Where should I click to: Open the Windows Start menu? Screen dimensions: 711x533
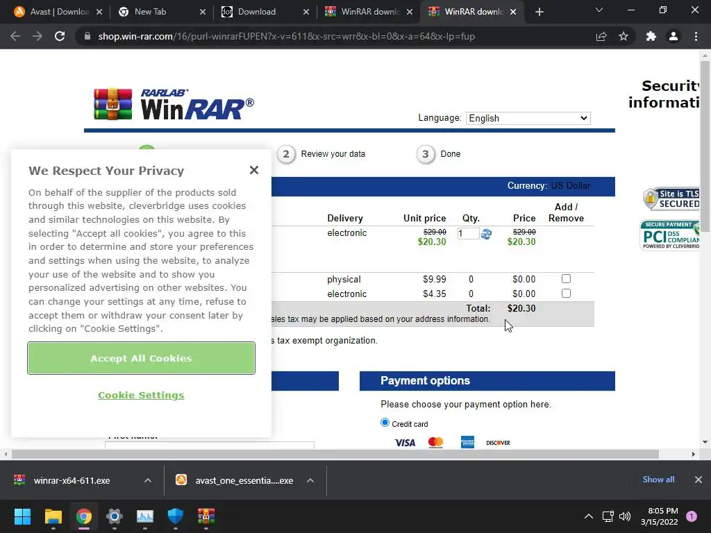tap(22, 516)
